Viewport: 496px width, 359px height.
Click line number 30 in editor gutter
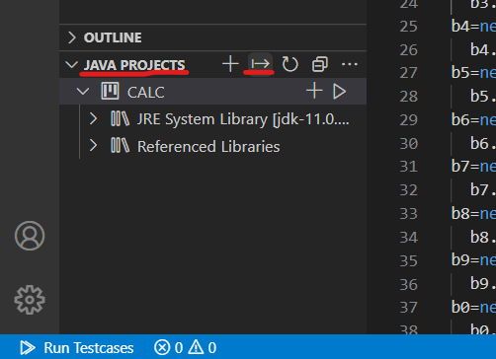[408, 144]
